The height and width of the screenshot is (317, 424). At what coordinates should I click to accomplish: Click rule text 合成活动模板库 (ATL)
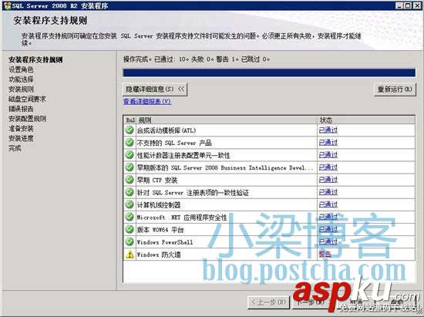coord(167,130)
